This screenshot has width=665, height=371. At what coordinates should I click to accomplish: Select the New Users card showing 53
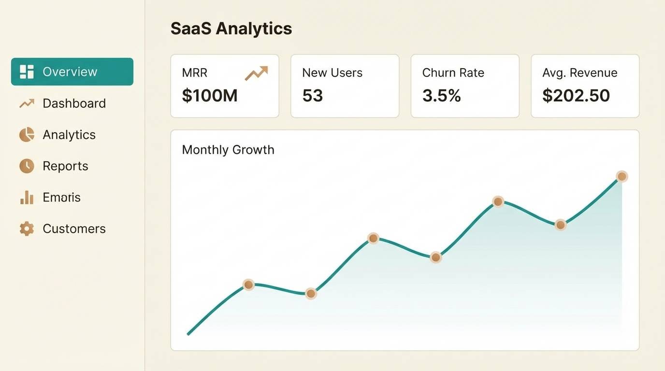pyautogui.click(x=345, y=86)
